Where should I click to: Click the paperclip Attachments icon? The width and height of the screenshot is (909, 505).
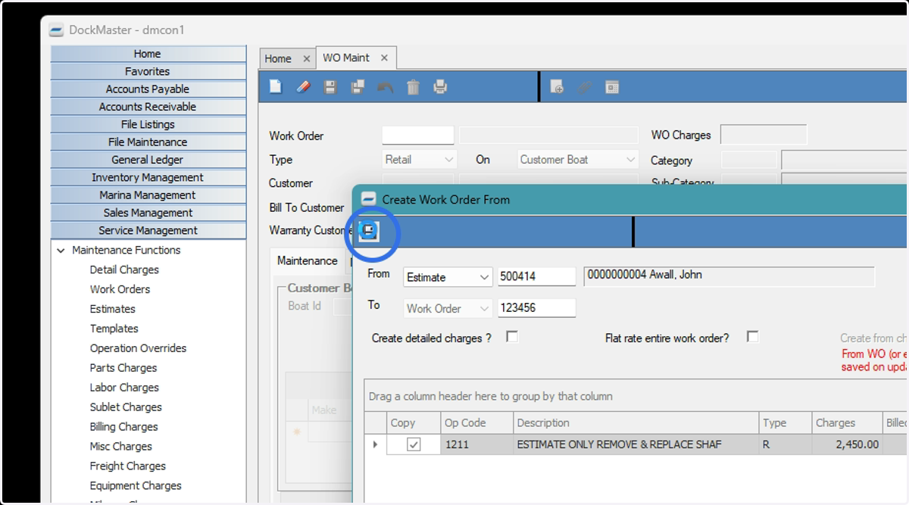584,87
